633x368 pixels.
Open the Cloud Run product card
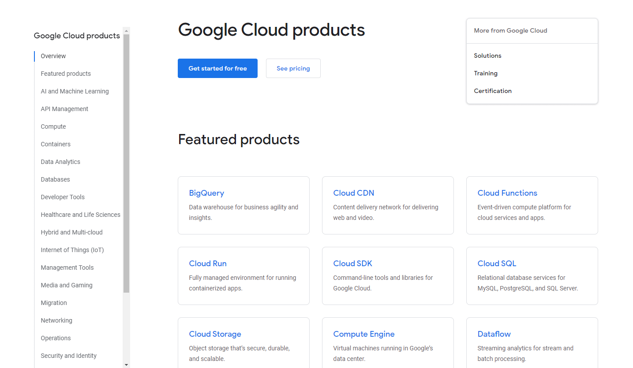[x=208, y=263]
